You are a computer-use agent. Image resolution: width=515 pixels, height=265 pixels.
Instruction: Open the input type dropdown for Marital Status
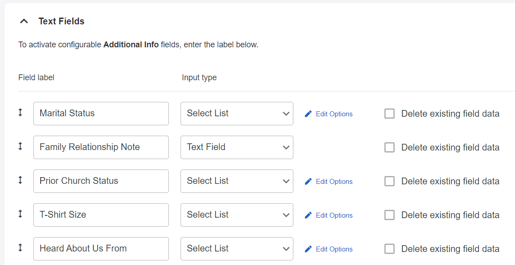[x=237, y=114]
